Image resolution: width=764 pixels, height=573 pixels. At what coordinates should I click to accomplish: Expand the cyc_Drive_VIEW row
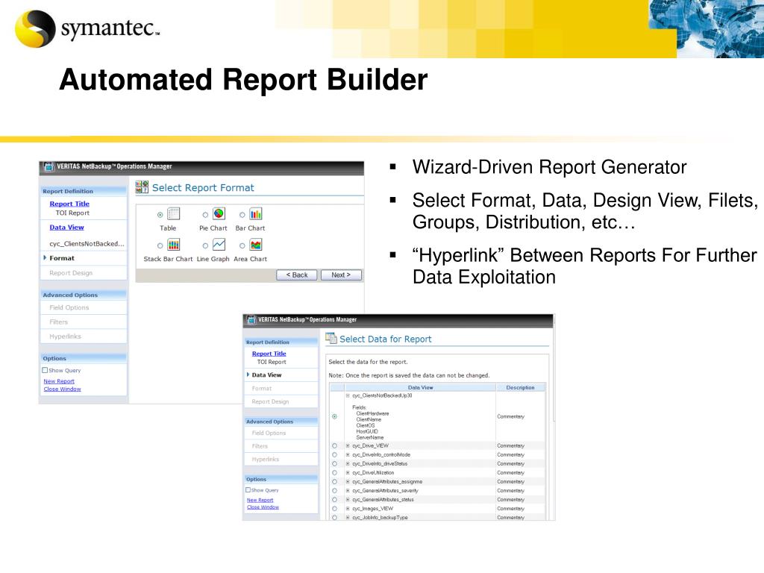[348, 446]
